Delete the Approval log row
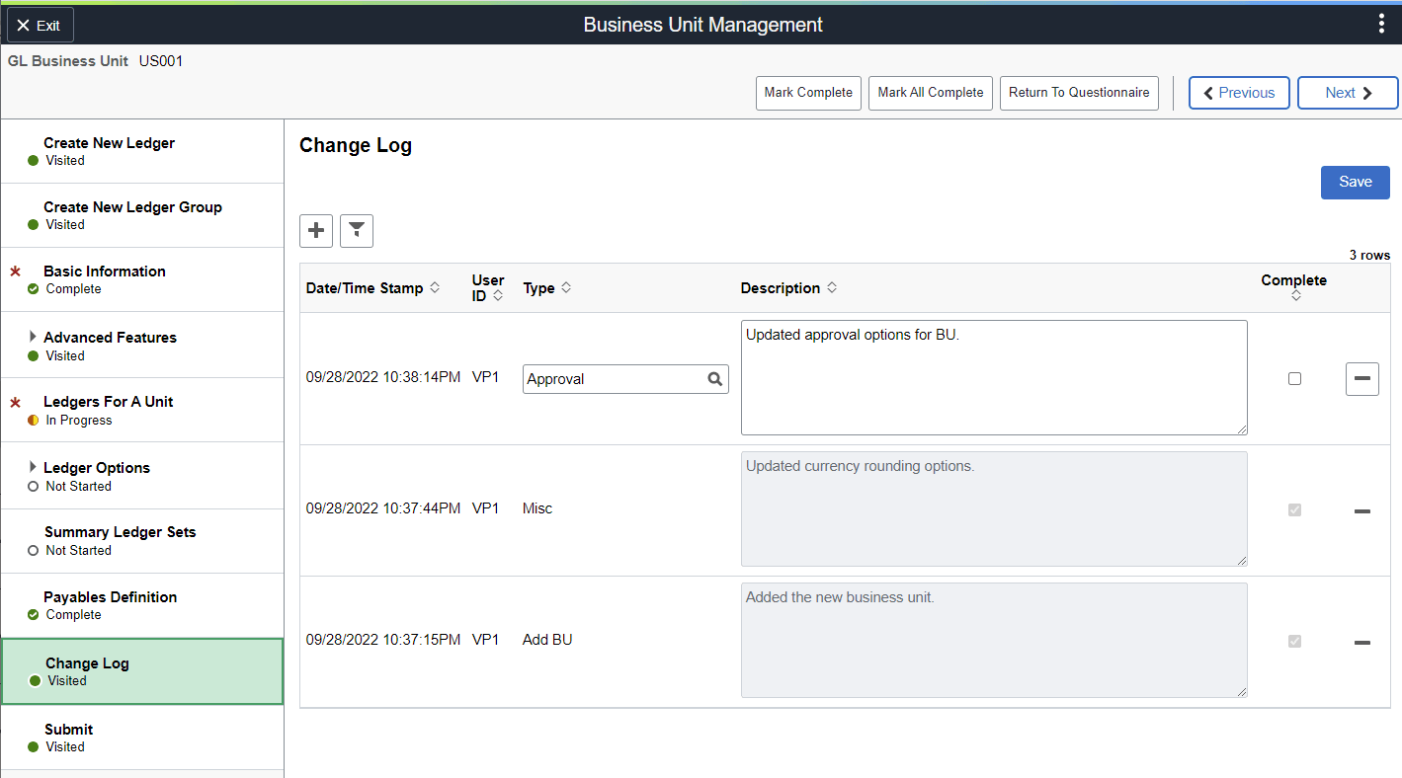Image resolution: width=1402 pixels, height=778 pixels. coord(1361,379)
